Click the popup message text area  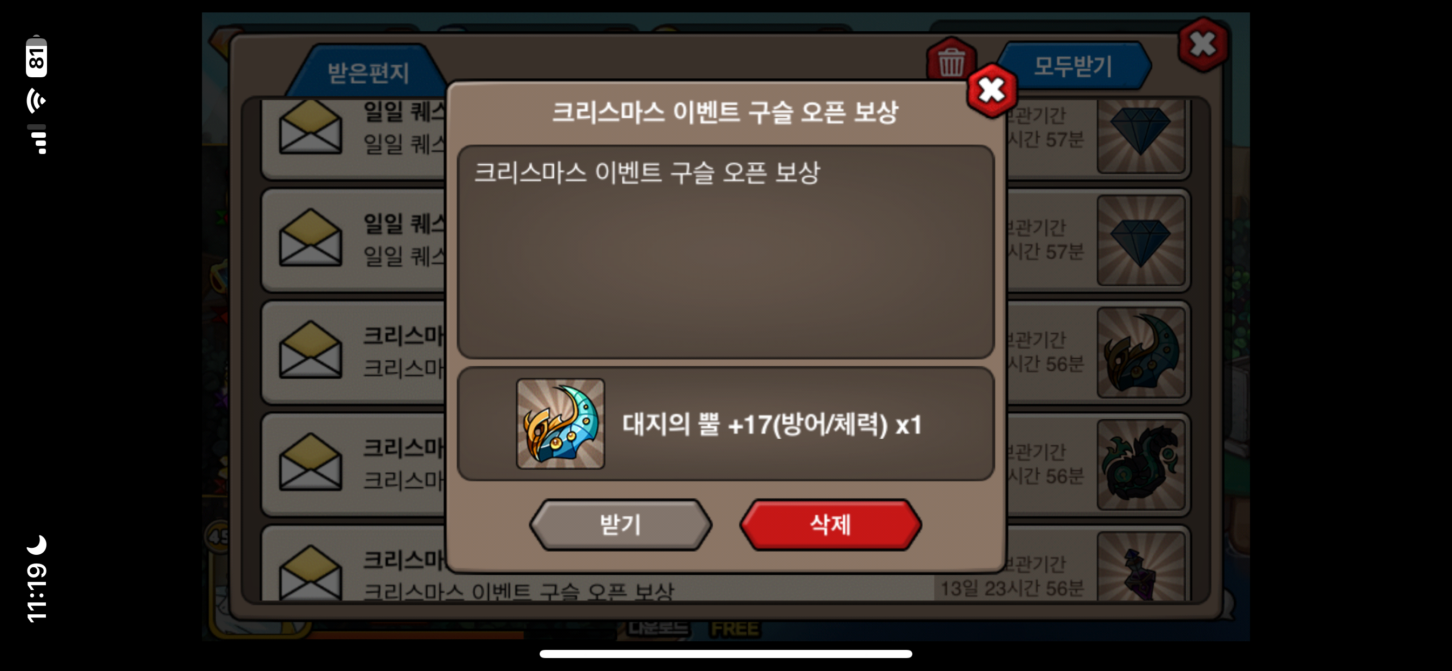click(725, 251)
